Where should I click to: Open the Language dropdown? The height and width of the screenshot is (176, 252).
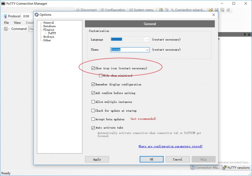147,39
